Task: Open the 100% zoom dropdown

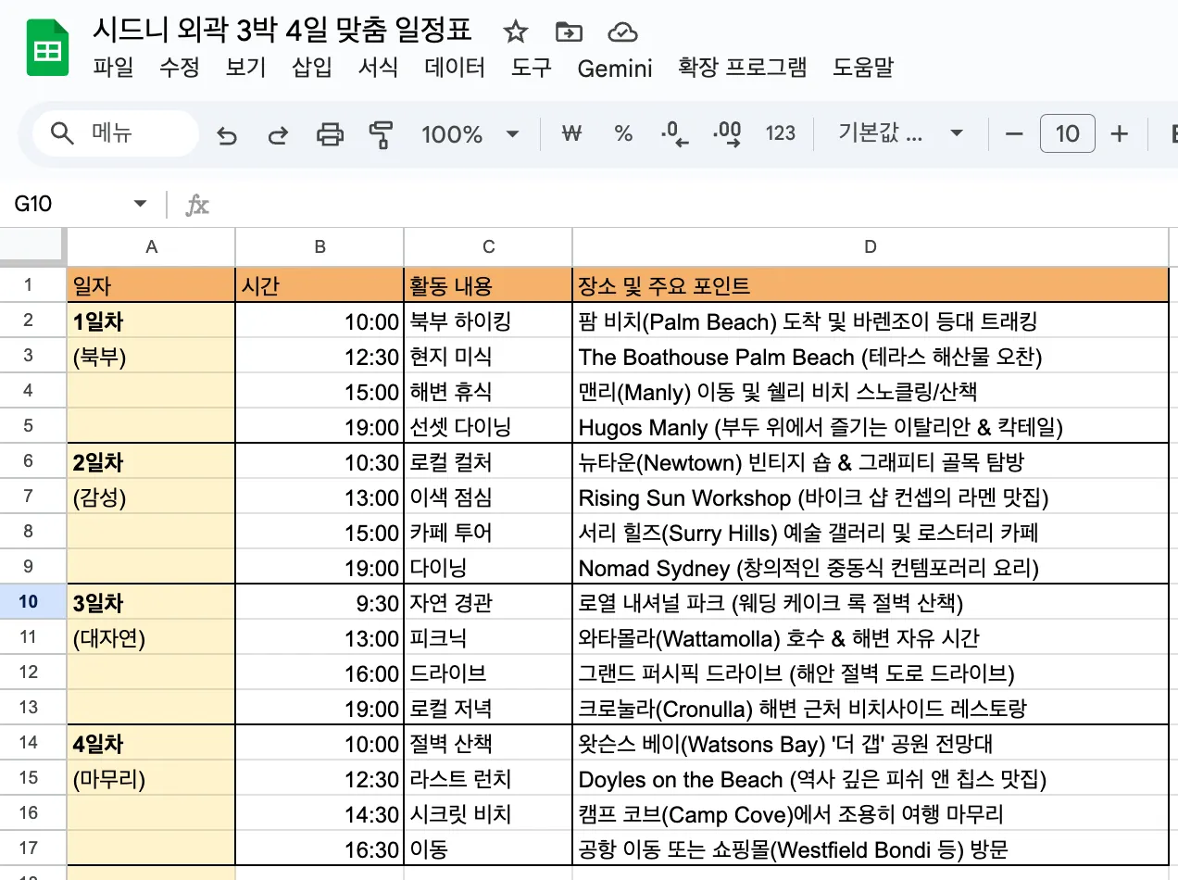Action: (x=470, y=134)
